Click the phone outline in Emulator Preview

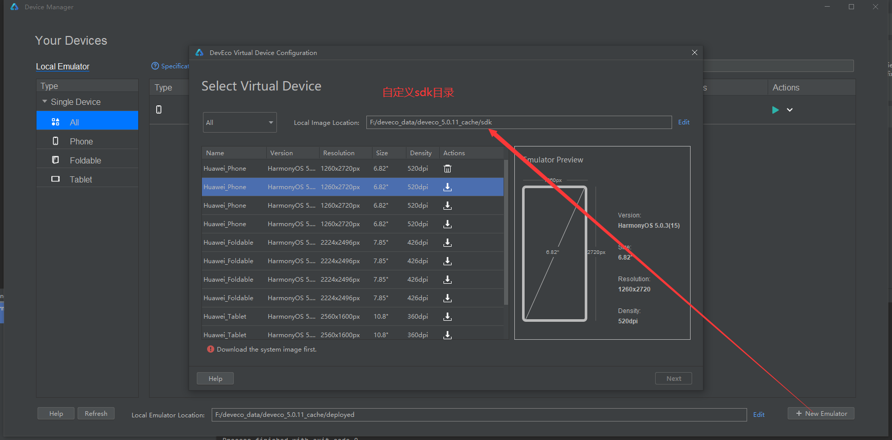click(x=554, y=253)
